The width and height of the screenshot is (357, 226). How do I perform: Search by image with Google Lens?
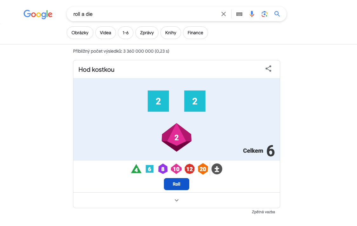point(265,14)
